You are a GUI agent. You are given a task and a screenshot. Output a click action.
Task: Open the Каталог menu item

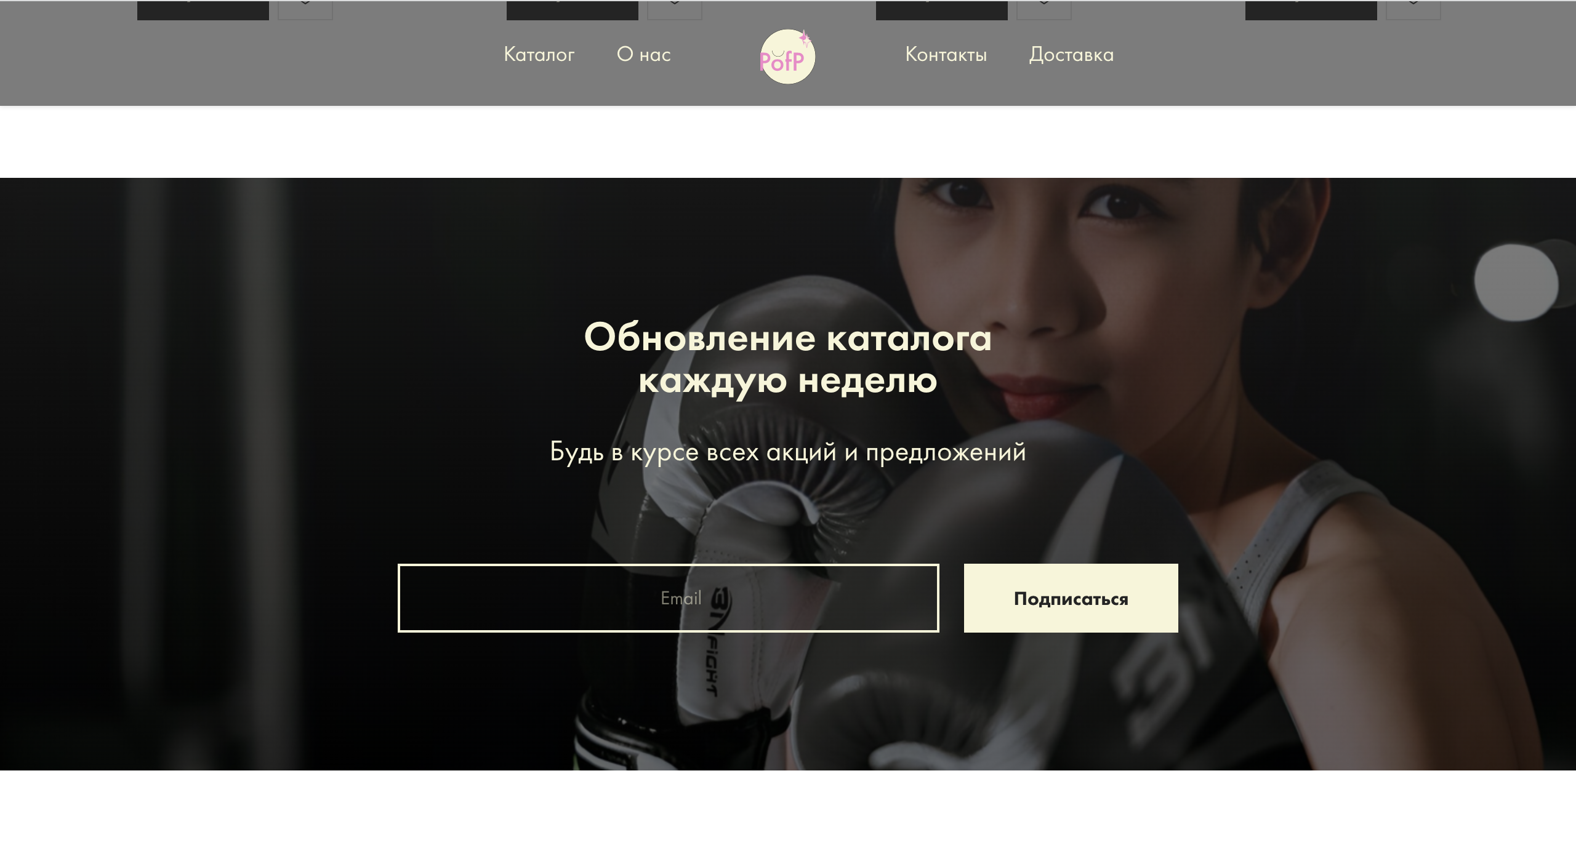click(x=539, y=55)
